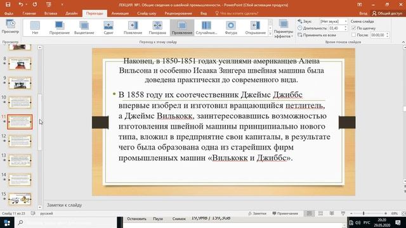Fit slide to window icon

(x=403, y=213)
